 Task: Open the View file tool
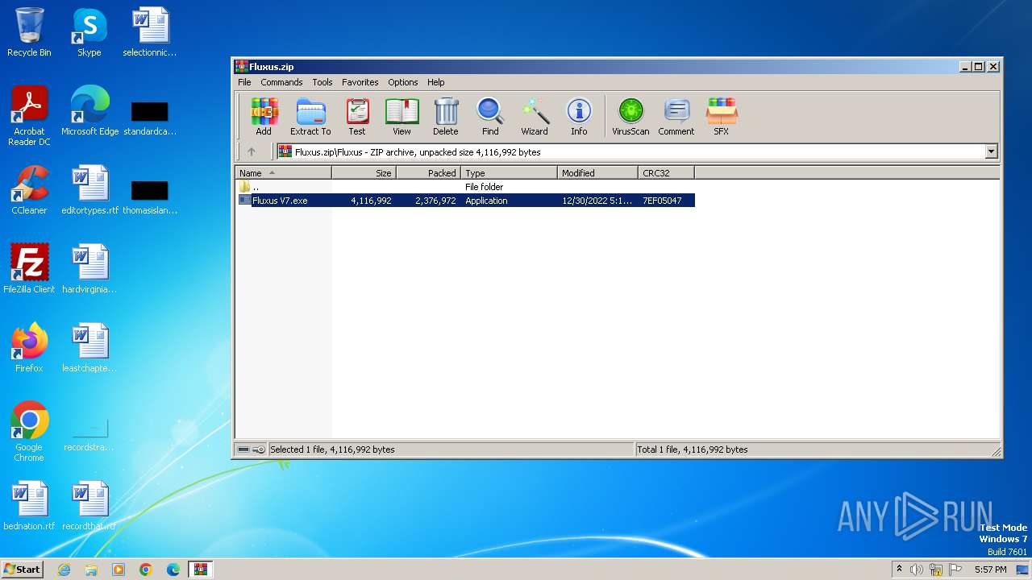[402, 117]
